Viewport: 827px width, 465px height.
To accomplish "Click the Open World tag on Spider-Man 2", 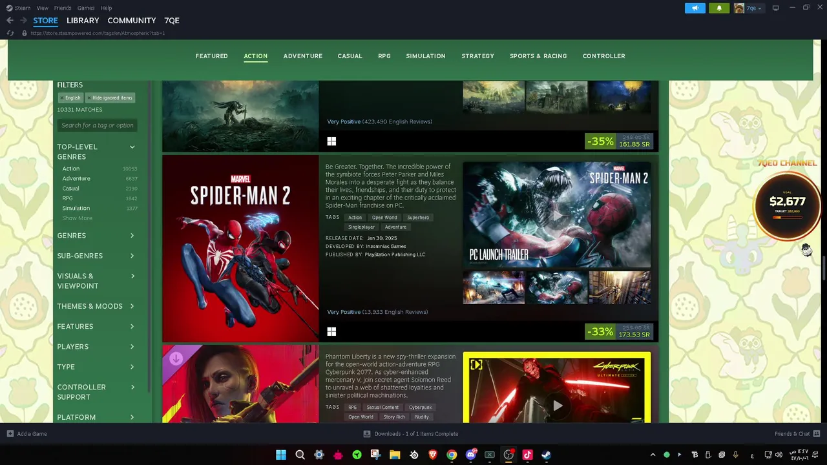I will pyautogui.click(x=384, y=218).
